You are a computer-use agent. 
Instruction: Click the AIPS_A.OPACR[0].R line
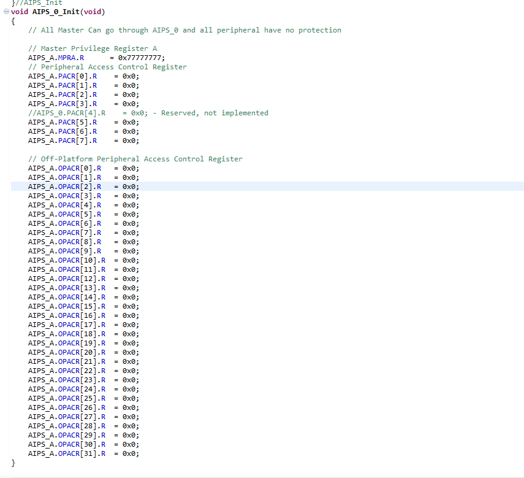pyautogui.click(x=83, y=168)
